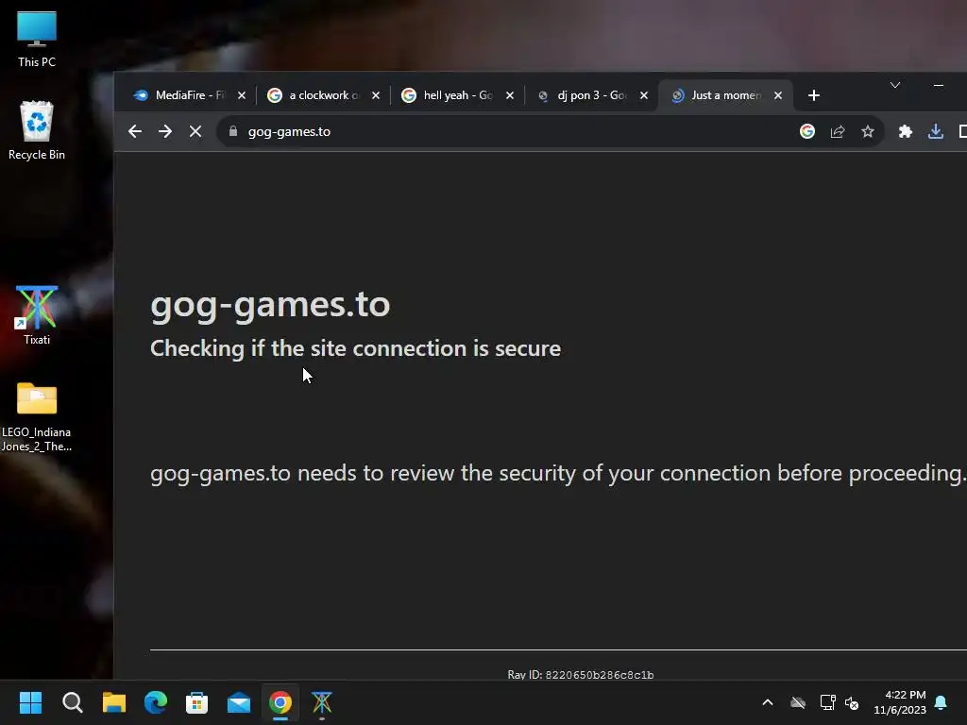967x725 pixels.
Task: Launch Microsoft Edge from taskbar
Action: click(156, 702)
